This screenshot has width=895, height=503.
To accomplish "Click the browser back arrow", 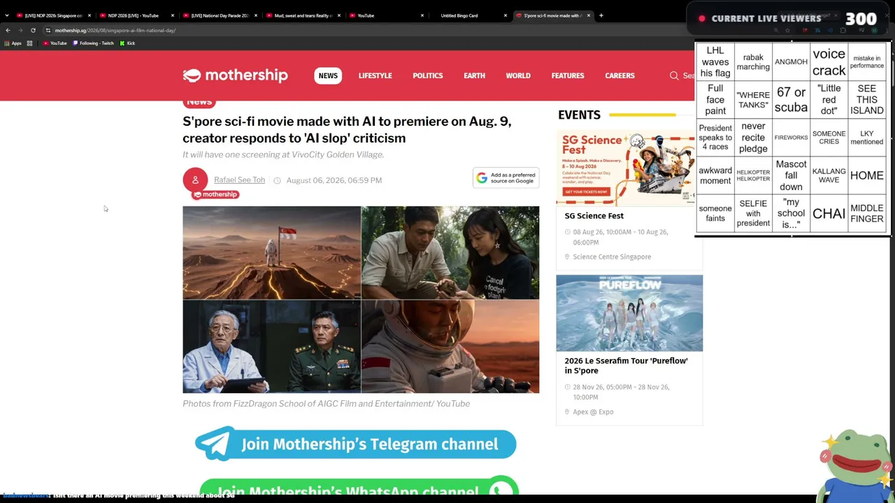I will [x=8, y=30].
